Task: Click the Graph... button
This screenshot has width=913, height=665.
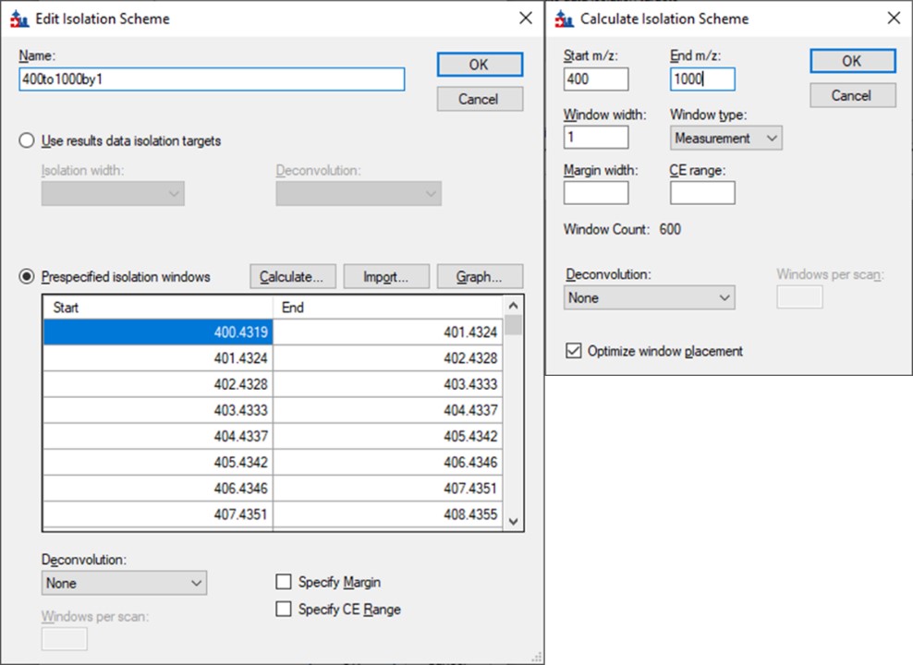Action: 480,276
